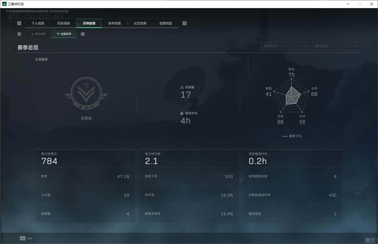Click the Esc 返回 back button

click(26, 238)
